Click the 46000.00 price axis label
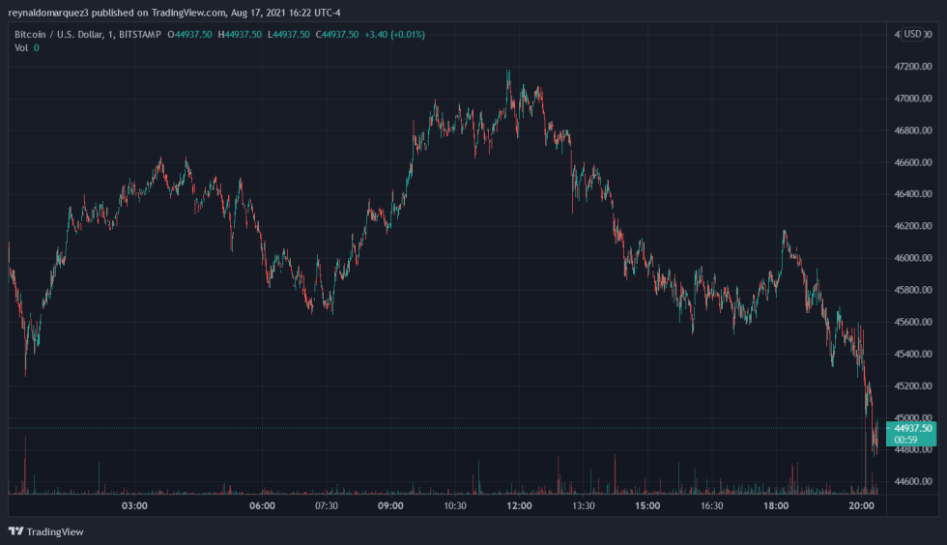This screenshot has width=947, height=545. [x=913, y=258]
